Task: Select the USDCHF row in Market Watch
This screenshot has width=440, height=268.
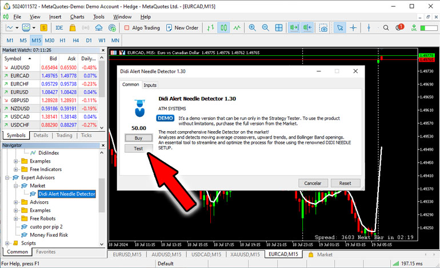Action: (x=50, y=125)
